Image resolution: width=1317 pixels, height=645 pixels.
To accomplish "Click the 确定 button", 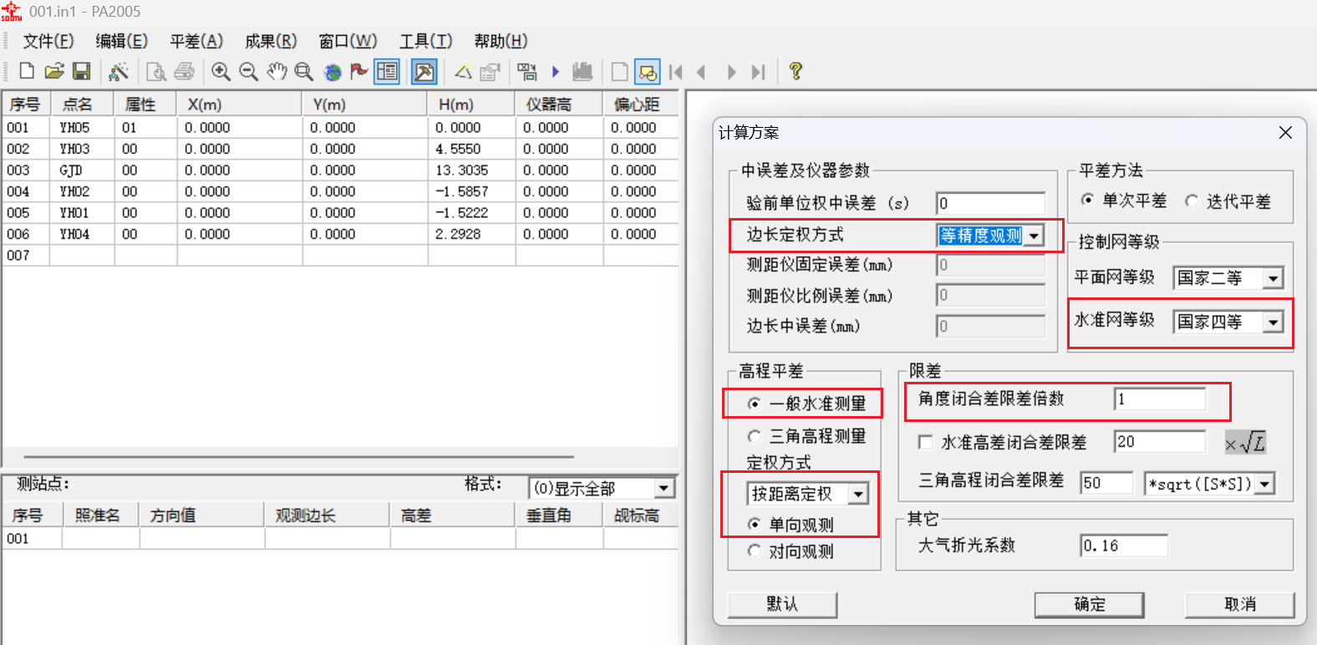I will pos(1089,604).
